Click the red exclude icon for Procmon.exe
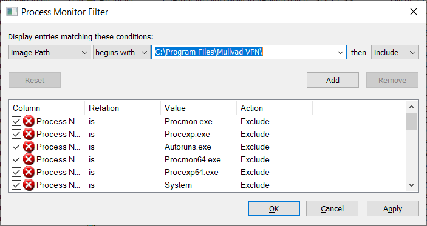This screenshot has width=427, height=226. tap(29, 121)
